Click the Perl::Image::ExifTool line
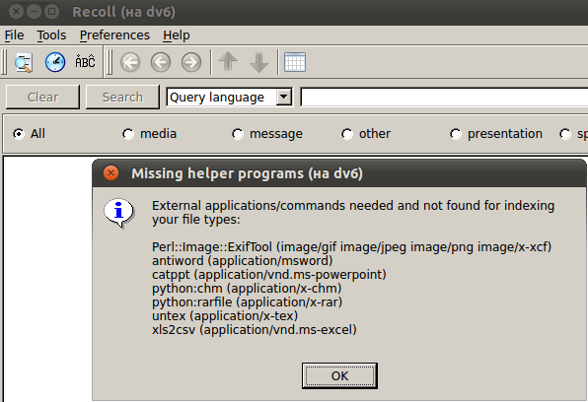Screen dimensions: 588x402 (x=351, y=247)
